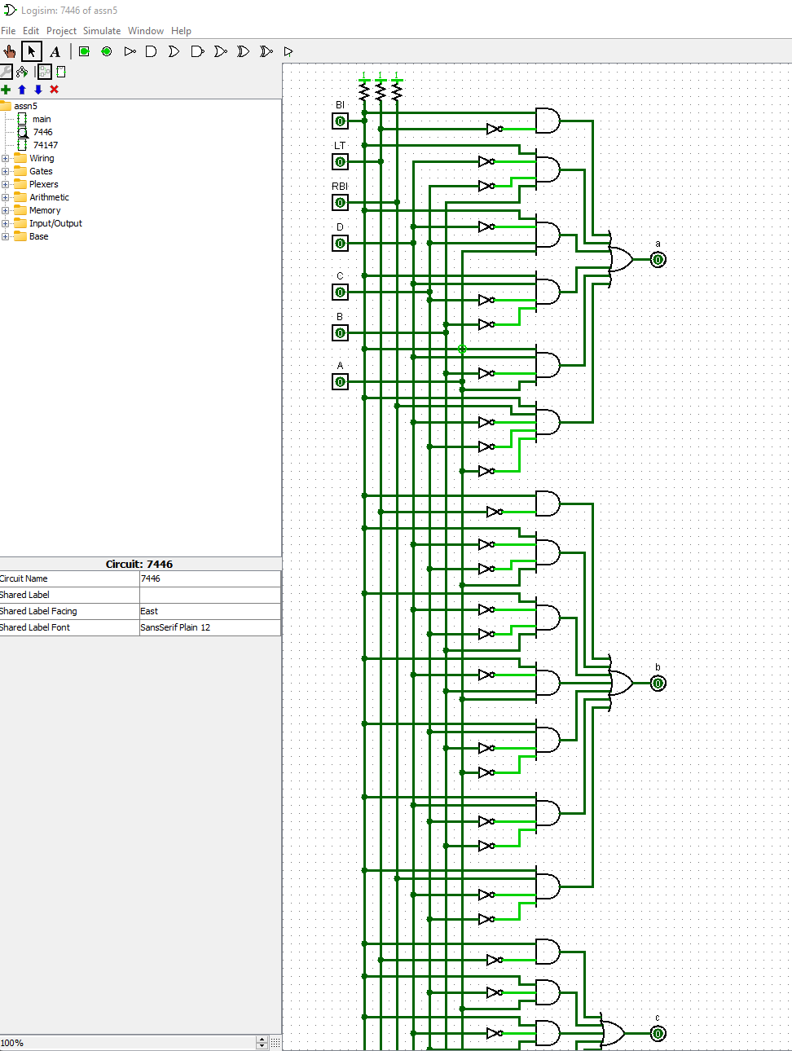
Task: Expand the Gates library folder
Action: (x=5, y=171)
